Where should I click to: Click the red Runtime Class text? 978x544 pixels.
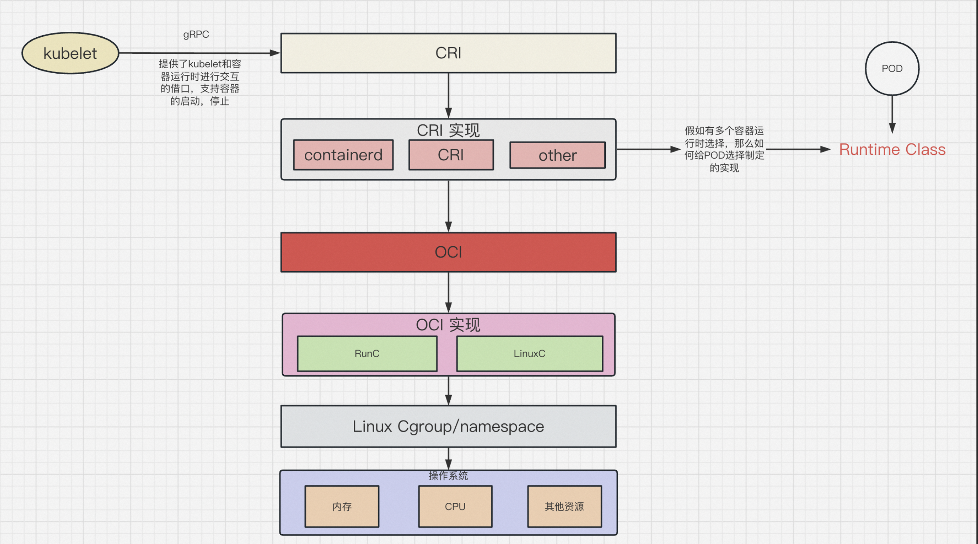click(892, 149)
